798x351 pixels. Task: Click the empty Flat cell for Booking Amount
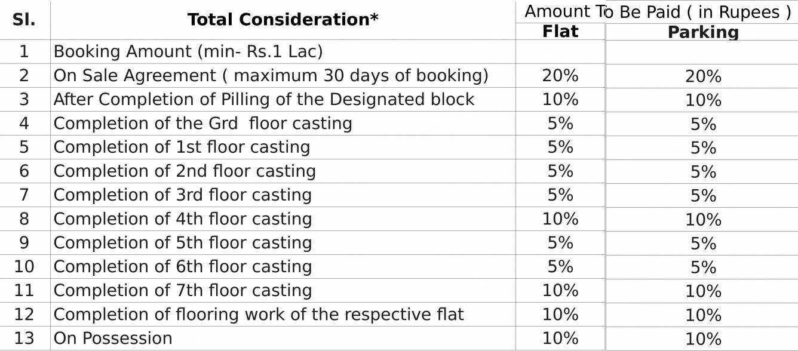[560, 52]
